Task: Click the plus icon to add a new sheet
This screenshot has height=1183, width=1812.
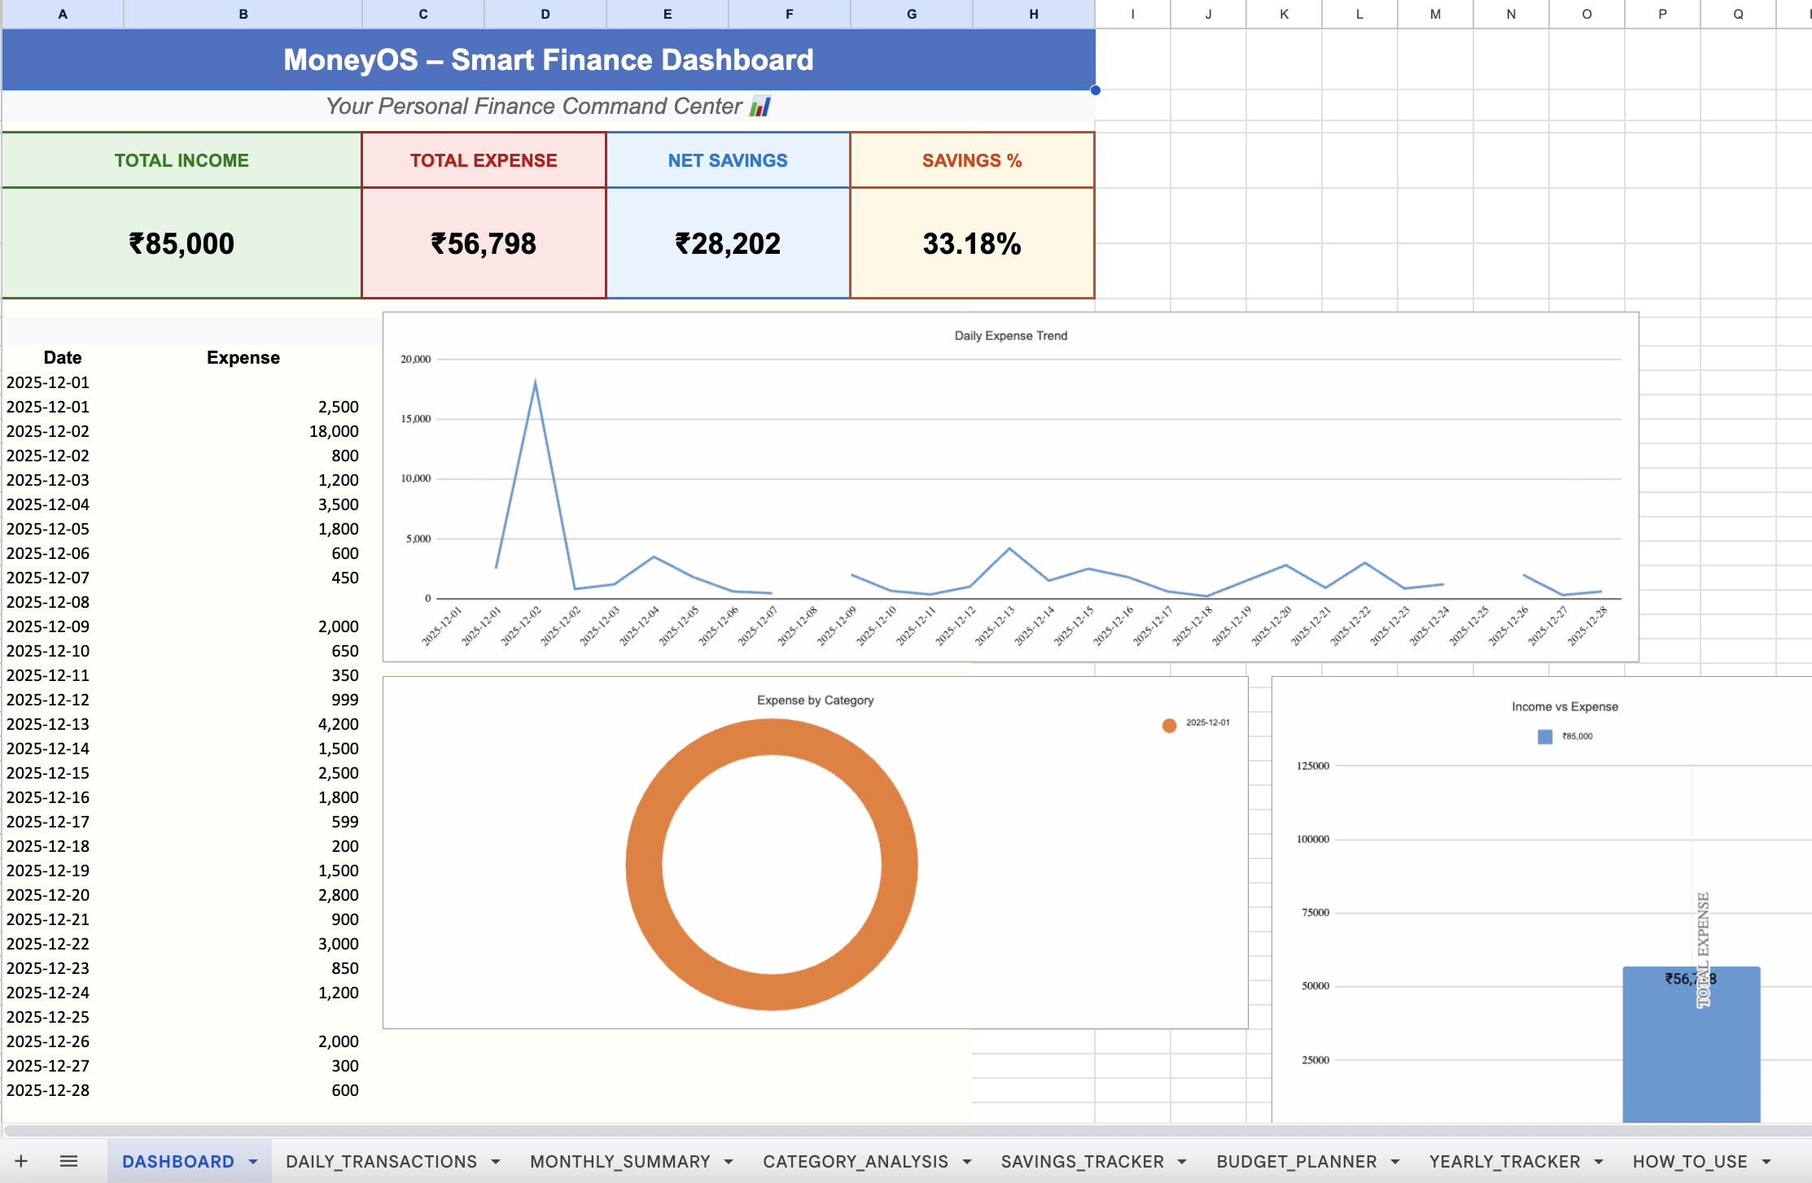Action: (x=21, y=1161)
